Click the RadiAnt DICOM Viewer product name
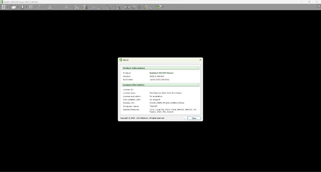Image resolution: width=321 pixels, height=172 pixels. click(162, 73)
